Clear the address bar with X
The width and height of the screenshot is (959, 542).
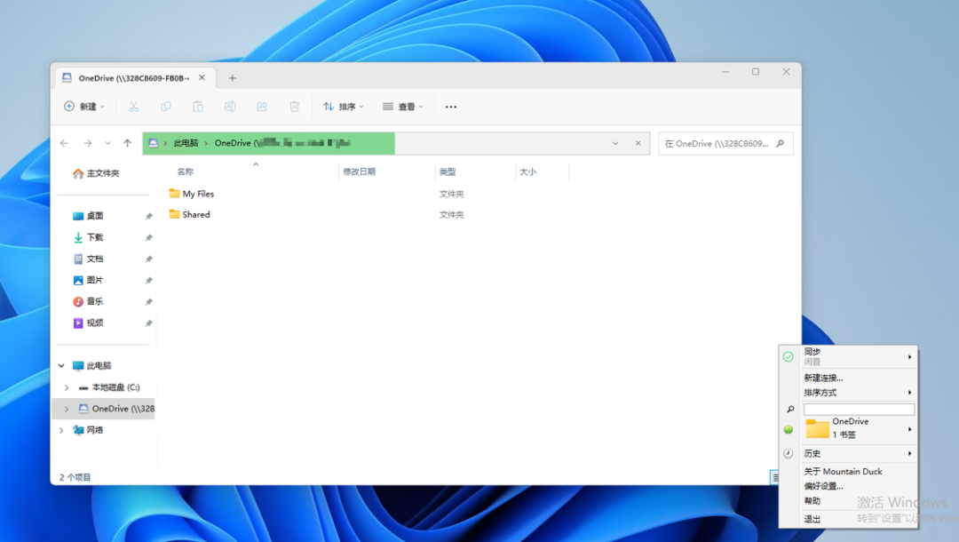[x=638, y=143]
